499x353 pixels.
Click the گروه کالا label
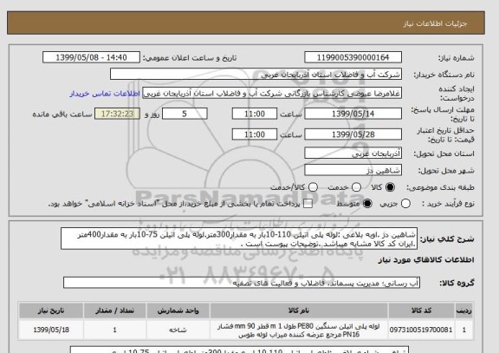[457, 283]
